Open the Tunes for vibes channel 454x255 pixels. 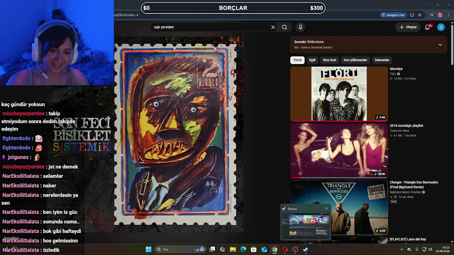399,131
